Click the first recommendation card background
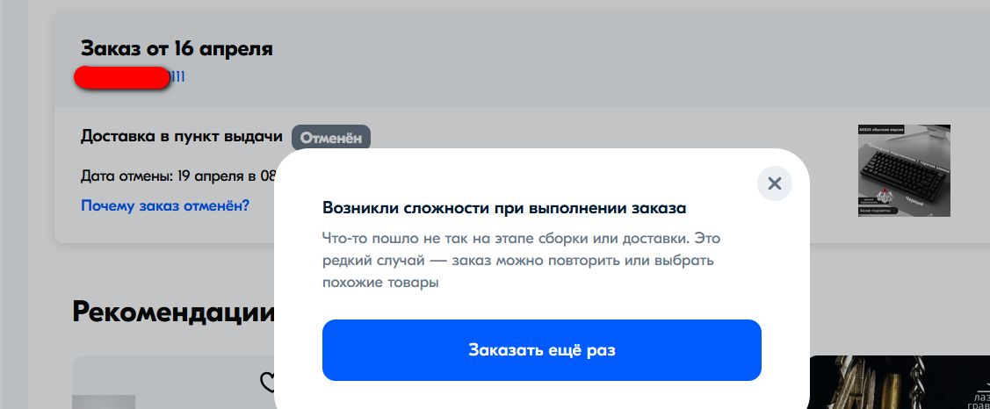 [x=190, y=383]
